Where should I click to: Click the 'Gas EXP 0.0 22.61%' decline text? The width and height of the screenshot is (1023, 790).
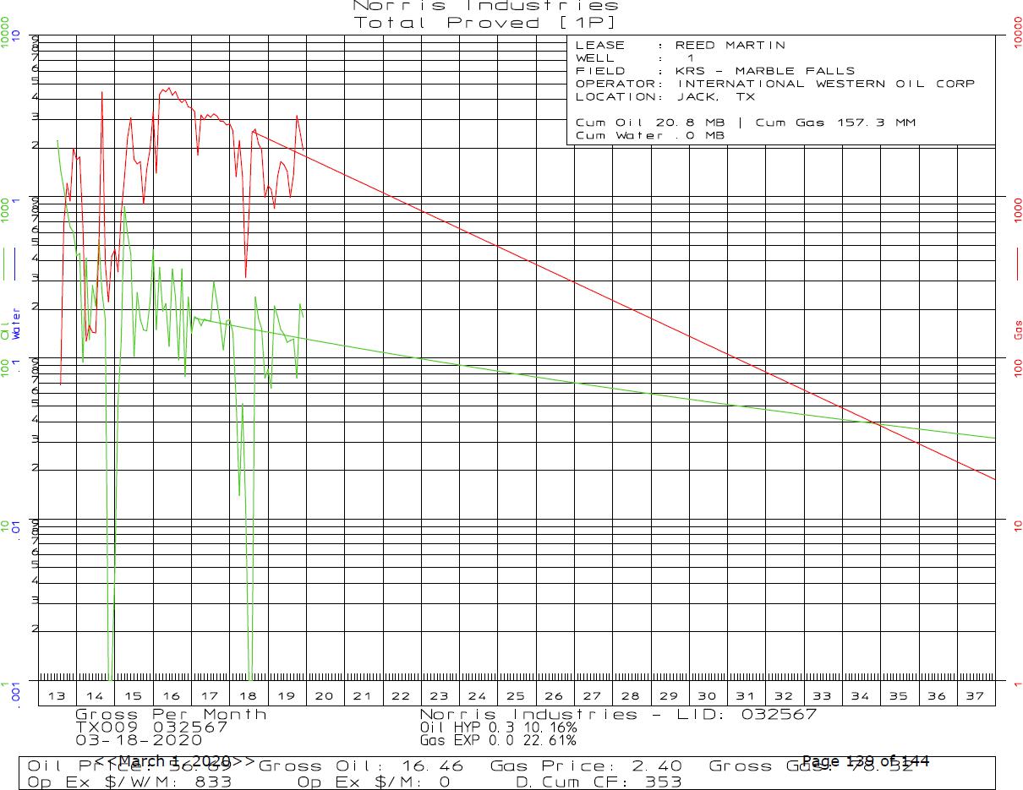point(498,740)
